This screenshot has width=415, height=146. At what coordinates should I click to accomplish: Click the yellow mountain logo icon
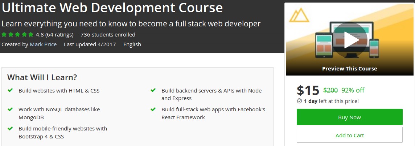click(300, 16)
